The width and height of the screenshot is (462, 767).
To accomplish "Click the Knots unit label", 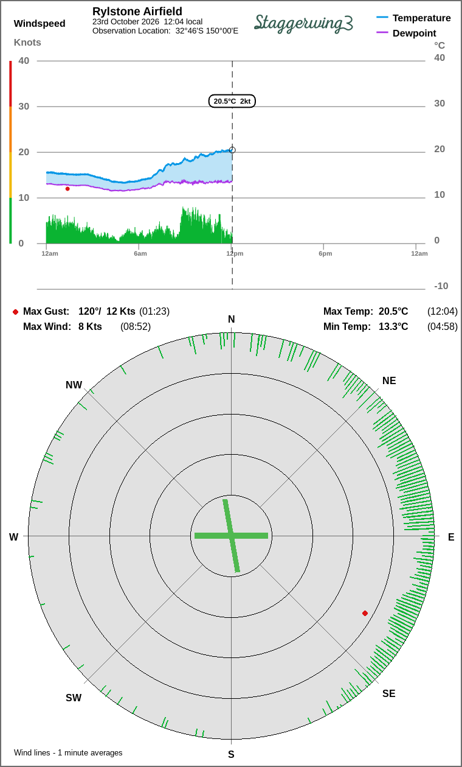I will (x=27, y=43).
